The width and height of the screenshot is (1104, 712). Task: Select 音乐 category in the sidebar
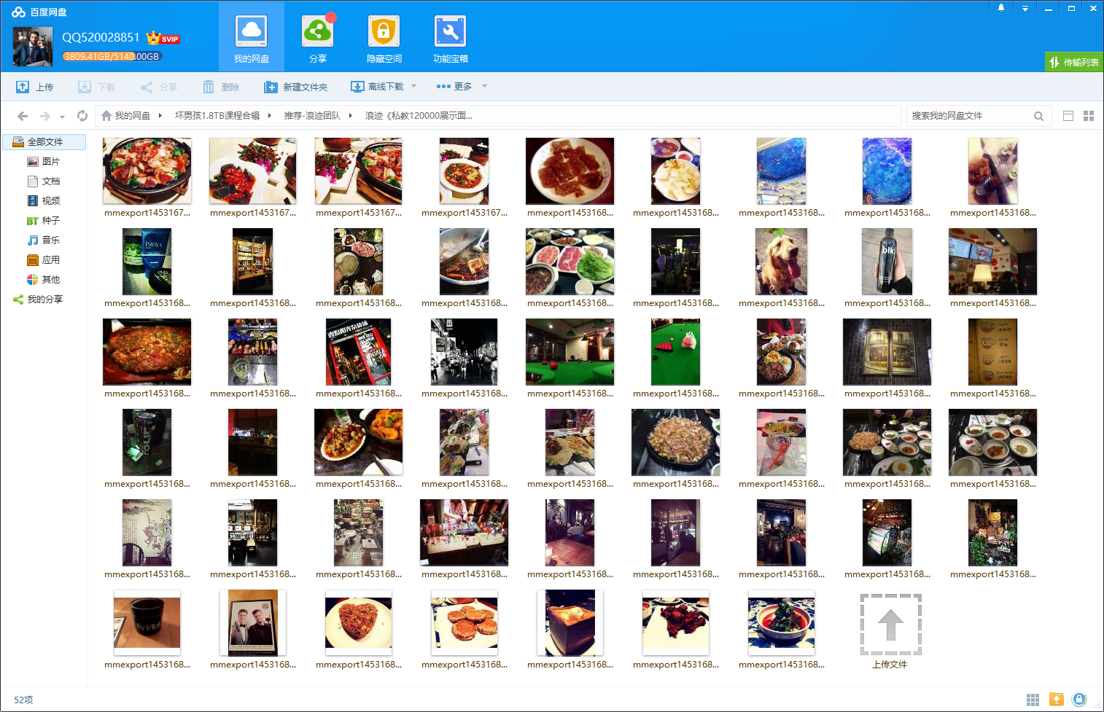click(44, 240)
